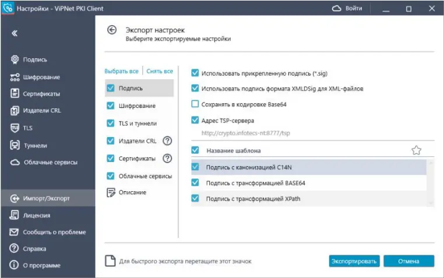Click the TLS shield icon in sidebar
The height and width of the screenshot is (278, 444).
click(x=15, y=128)
